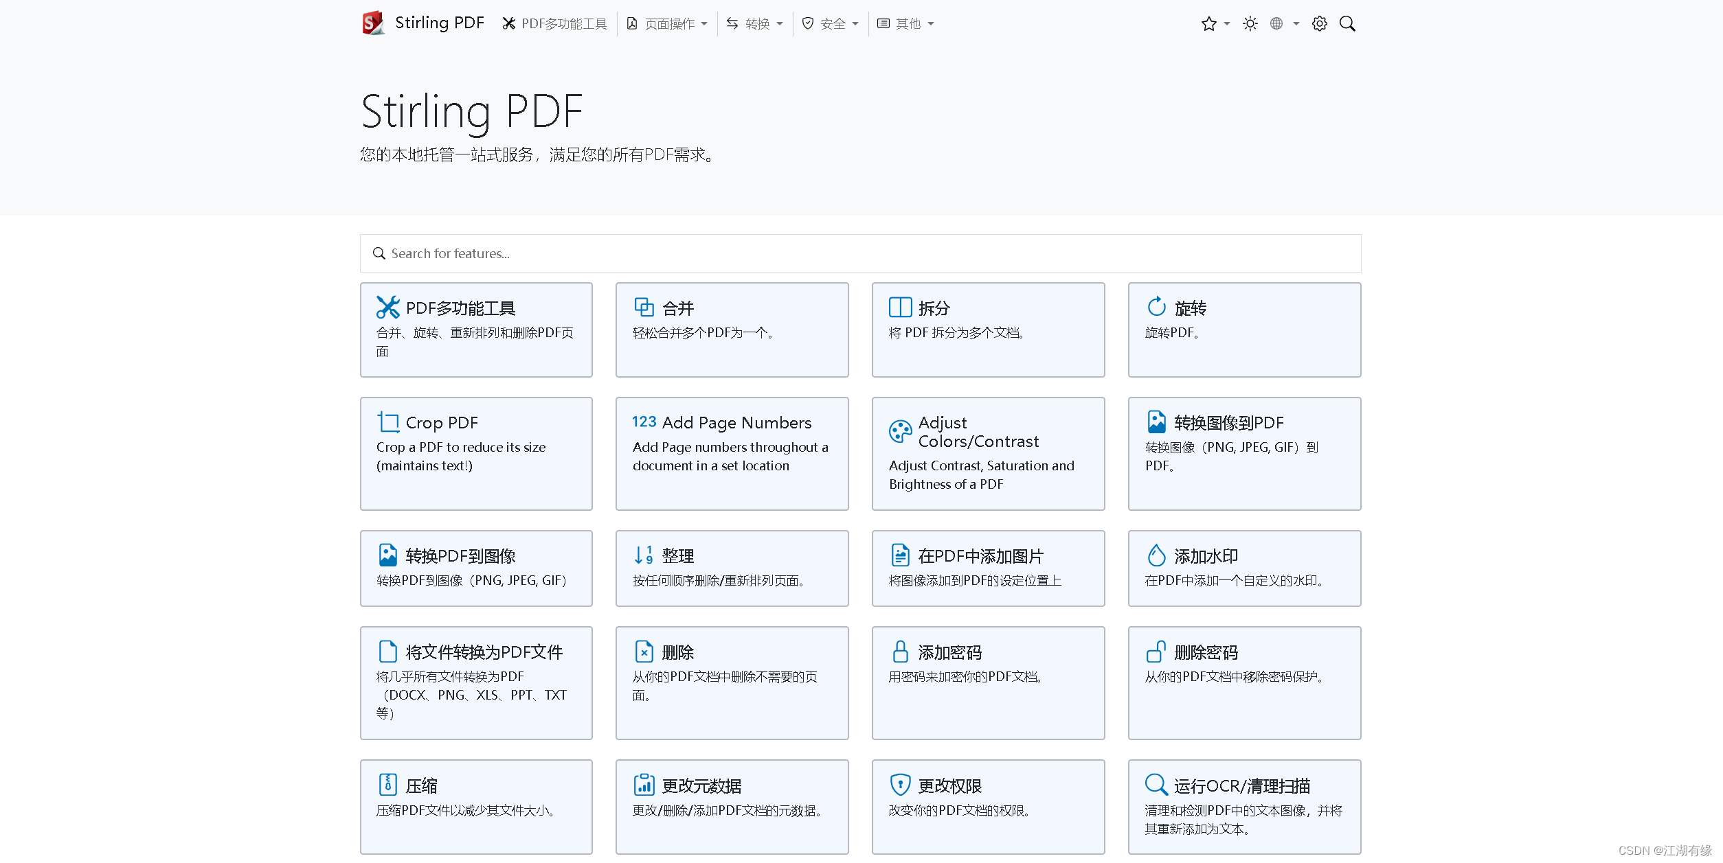The height and width of the screenshot is (863, 1723).
Task: Open the favorites star dropdown
Action: tap(1215, 24)
